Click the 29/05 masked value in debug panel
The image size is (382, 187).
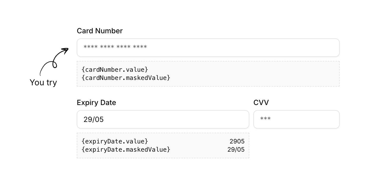pyautogui.click(x=236, y=149)
